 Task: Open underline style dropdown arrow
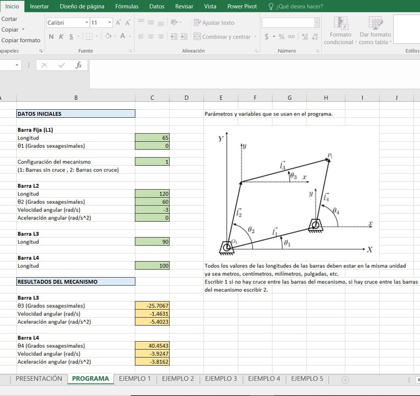pos(78,37)
